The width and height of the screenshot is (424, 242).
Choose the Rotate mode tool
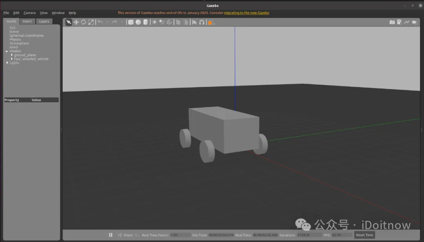[x=84, y=22]
